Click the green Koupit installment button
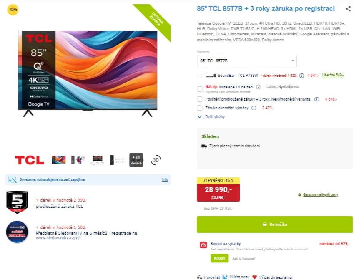Viewport: 354px width, 280px height. click(x=219, y=258)
